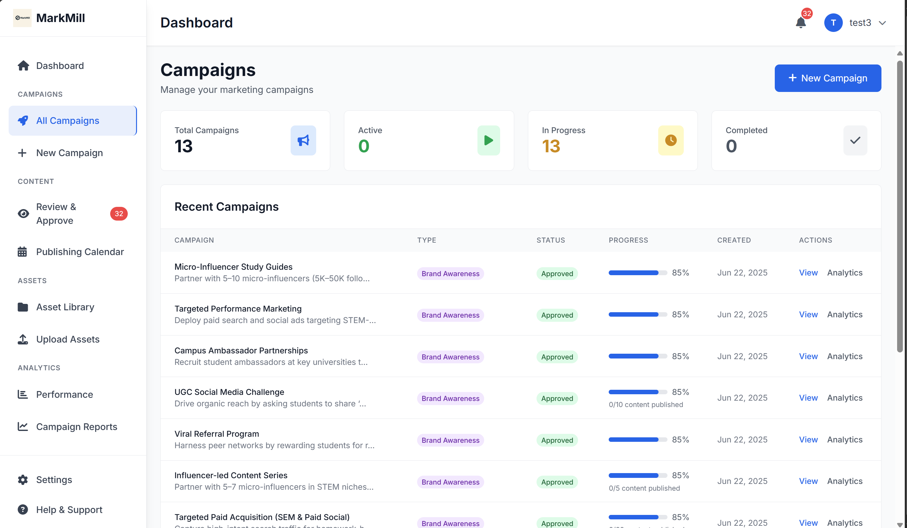The width and height of the screenshot is (907, 528).
Task: Open the Performance analytics menu item
Action: (x=65, y=395)
